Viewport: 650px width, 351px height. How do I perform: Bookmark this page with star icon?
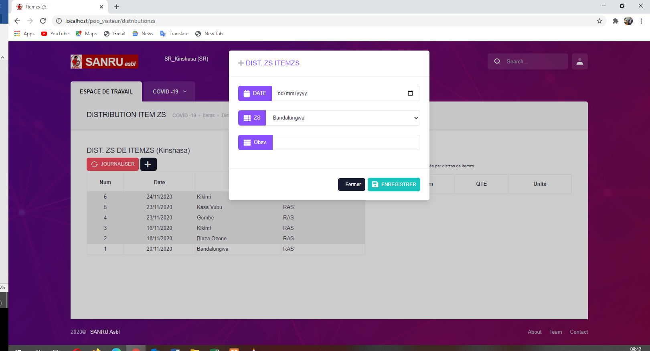click(x=599, y=21)
